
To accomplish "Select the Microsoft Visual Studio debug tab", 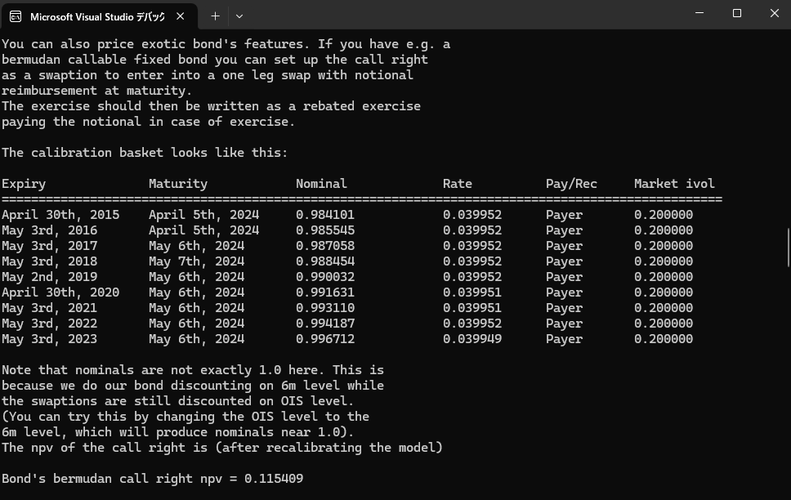I will coord(99,16).
